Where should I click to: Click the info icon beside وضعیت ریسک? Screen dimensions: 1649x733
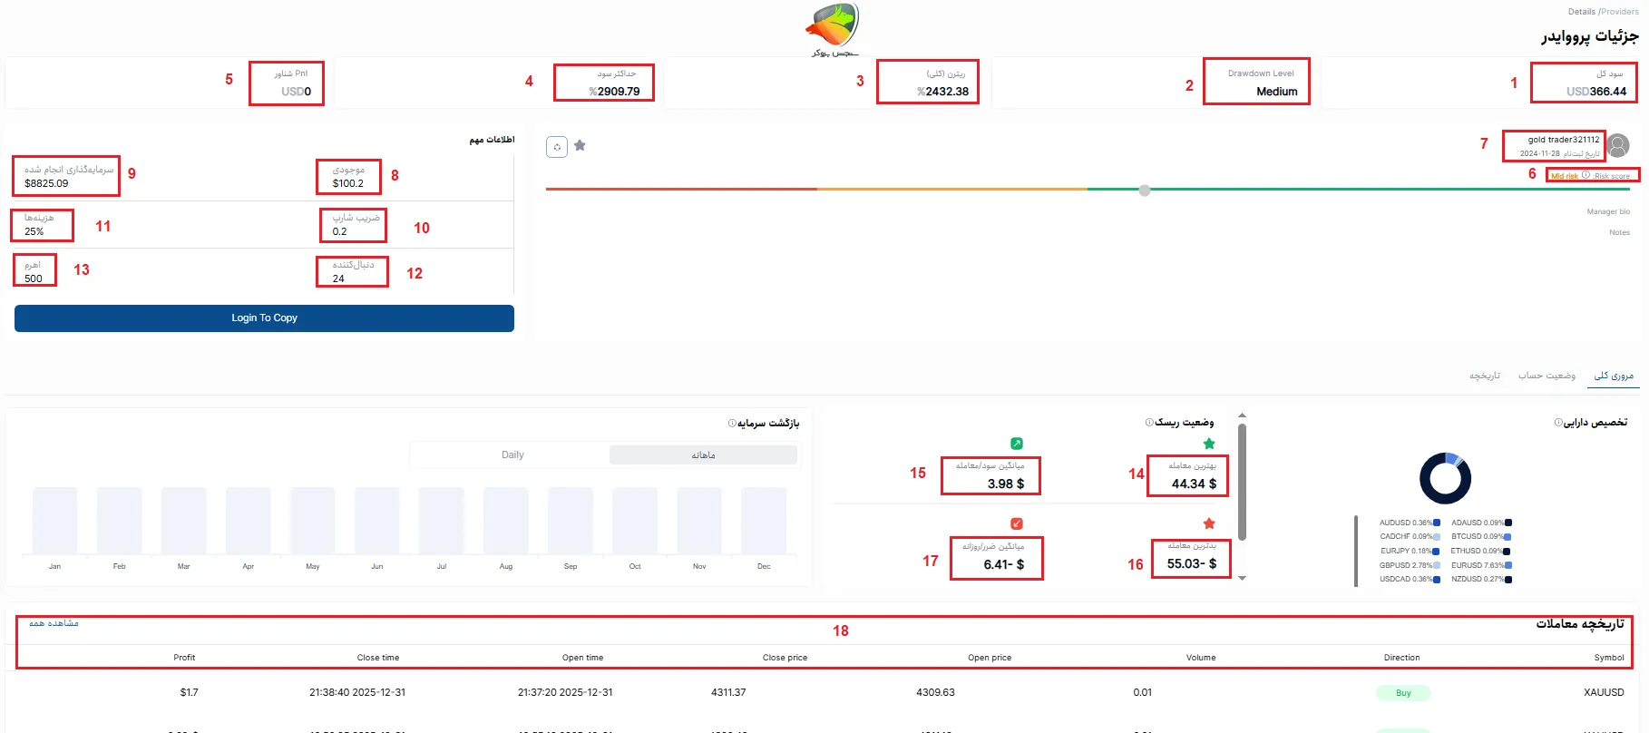pos(1149,423)
